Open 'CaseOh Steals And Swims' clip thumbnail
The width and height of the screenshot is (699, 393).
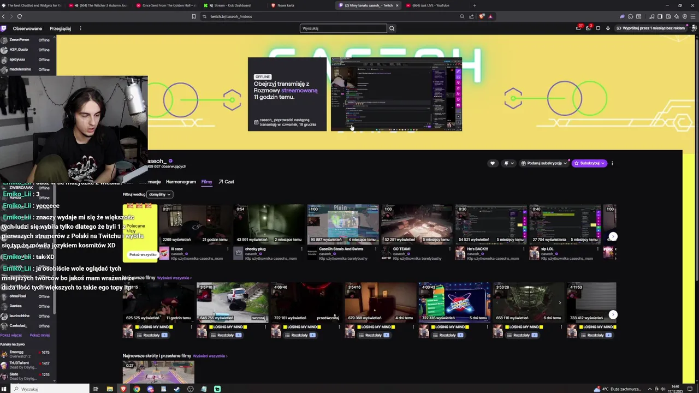342,224
